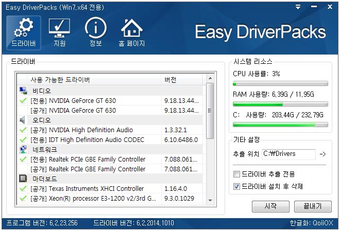Go to 홈 페이지 house icon
340x231 pixels.
131,33
